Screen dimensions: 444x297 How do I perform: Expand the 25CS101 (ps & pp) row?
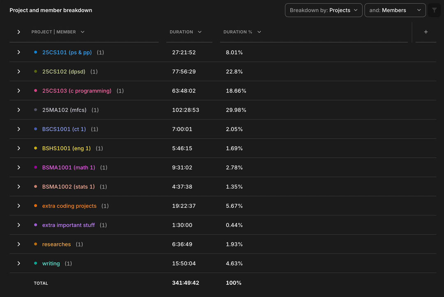click(19, 53)
